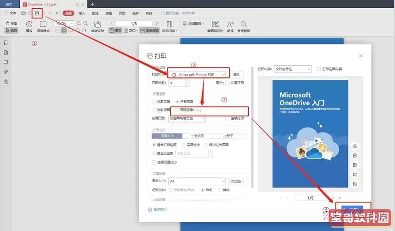Open the 操作技巧 tips link

[157, 210]
